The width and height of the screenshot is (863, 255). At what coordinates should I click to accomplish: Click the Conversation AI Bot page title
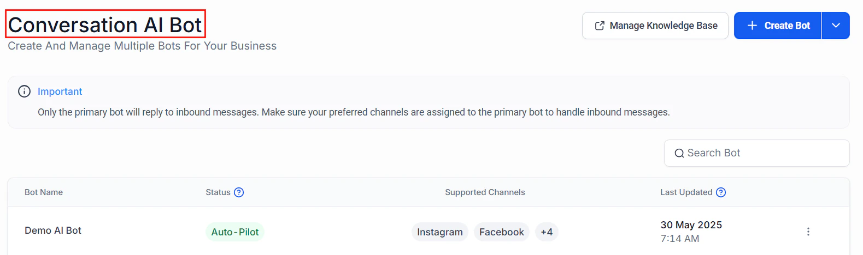(105, 25)
